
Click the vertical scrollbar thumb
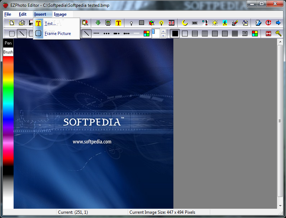click(x=280, y=121)
